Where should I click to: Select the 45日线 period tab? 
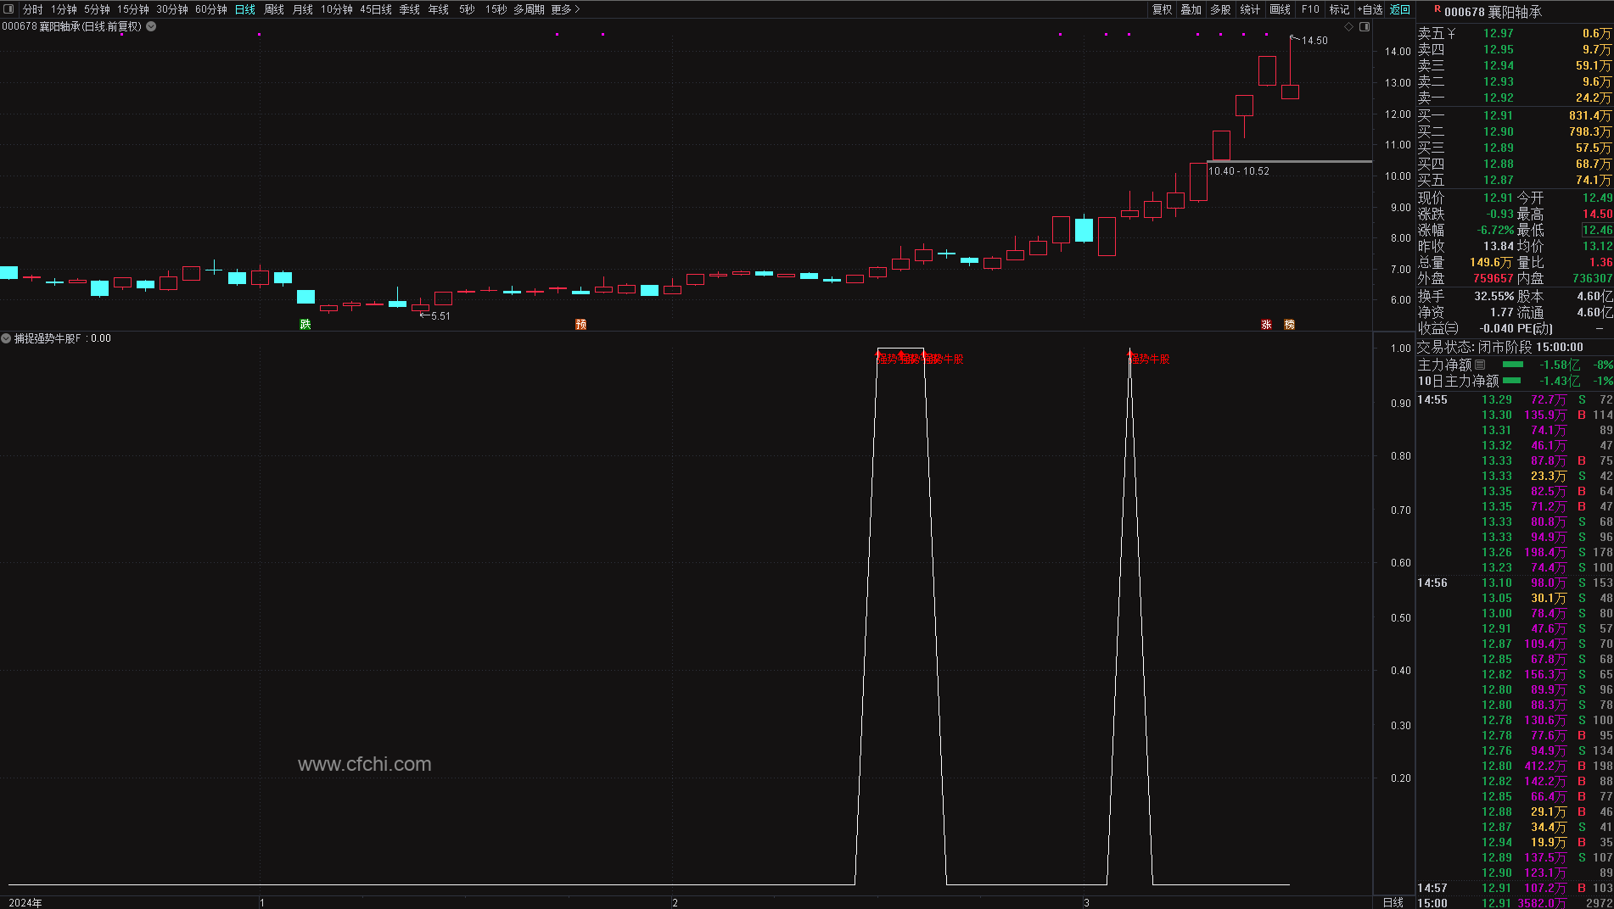376,9
